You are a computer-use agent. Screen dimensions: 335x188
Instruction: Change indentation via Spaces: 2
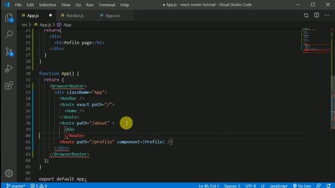[x=232, y=186]
